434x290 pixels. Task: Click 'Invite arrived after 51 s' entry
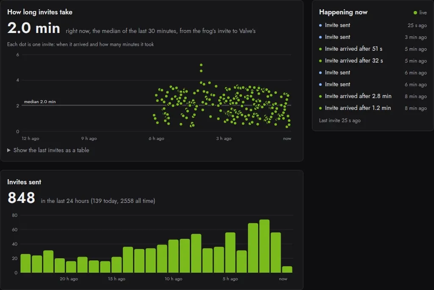(x=373, y=49)
